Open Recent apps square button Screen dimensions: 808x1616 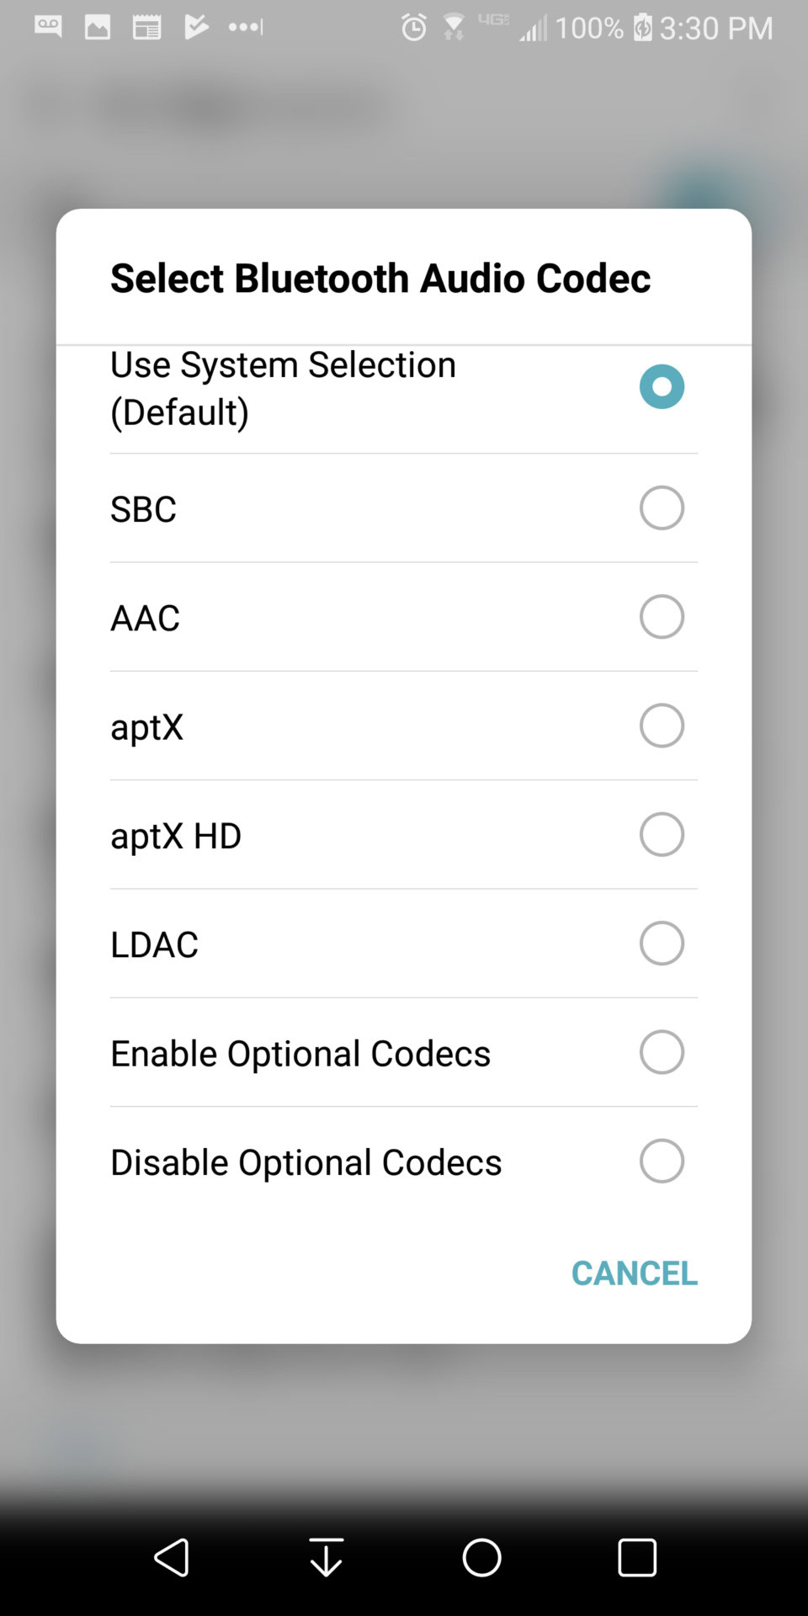(637, 1557)
